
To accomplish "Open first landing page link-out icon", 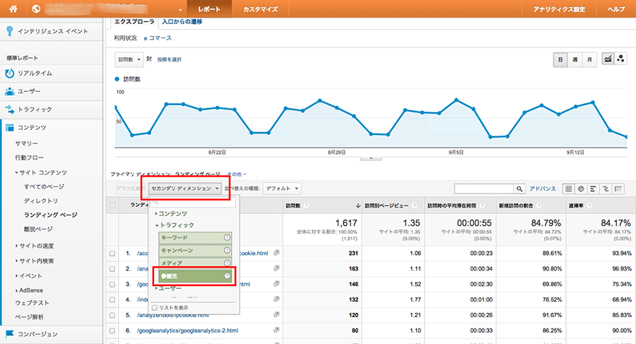I will tap(276, 252).
